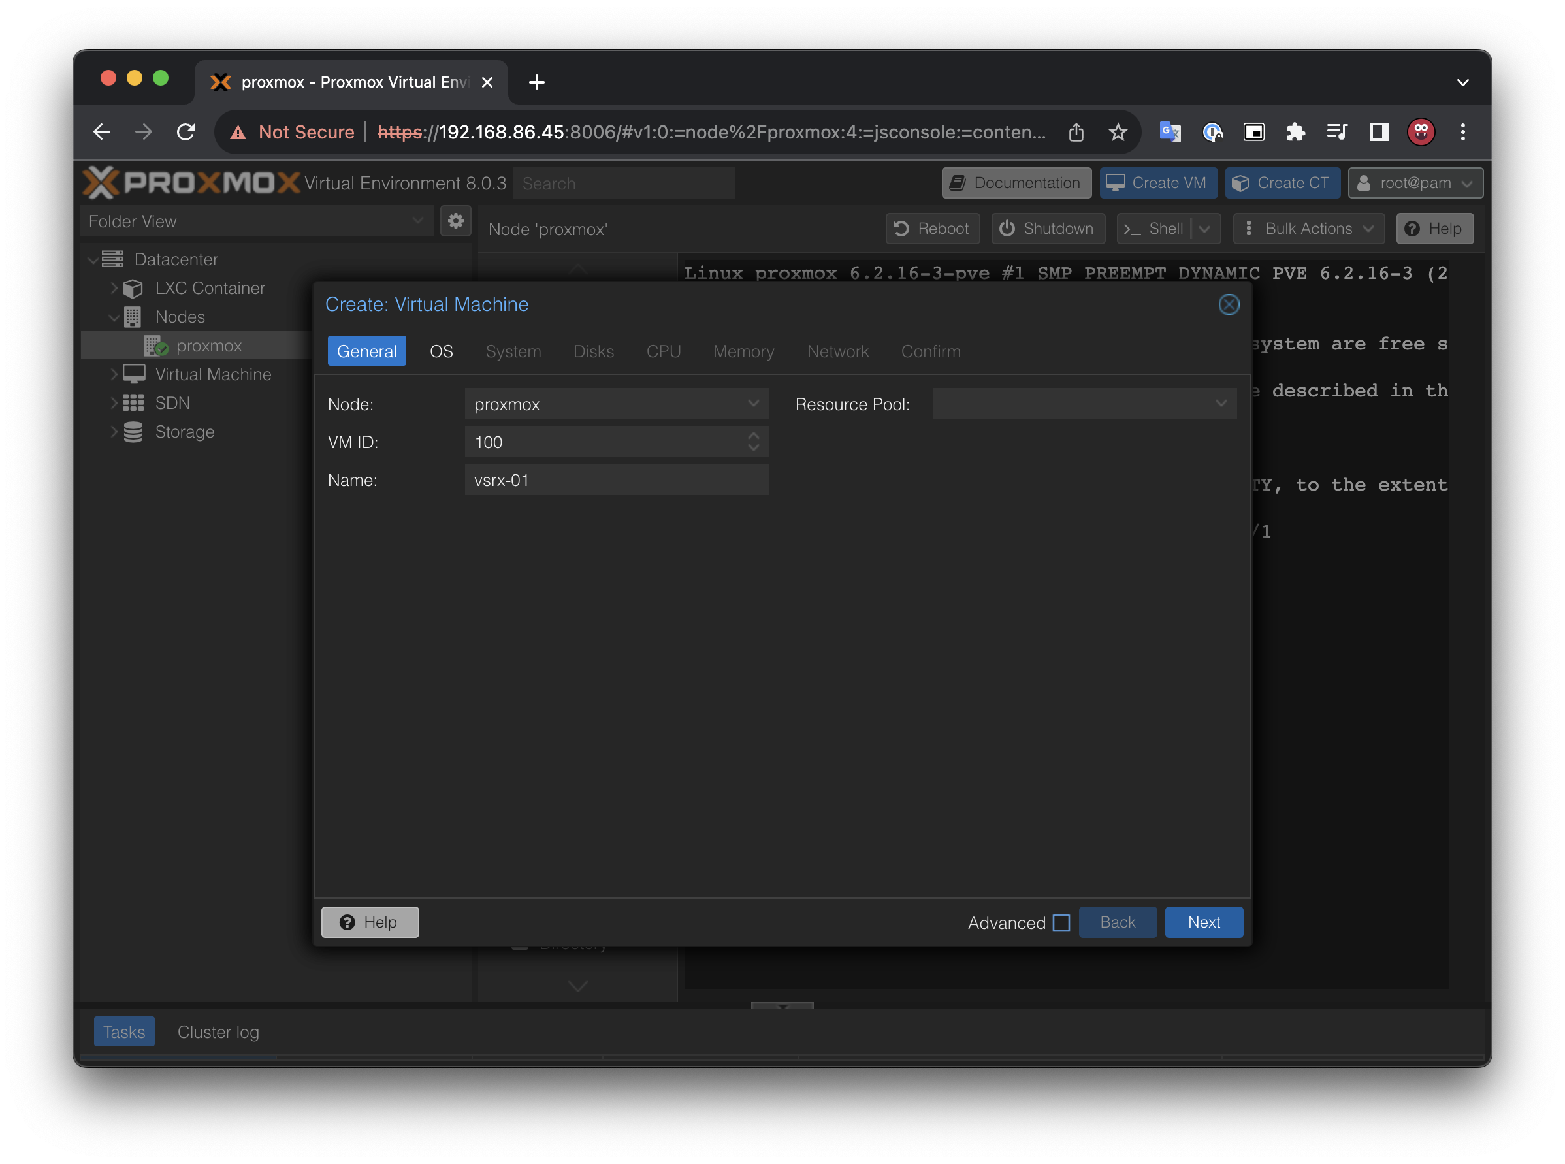Image resolution: width=1565 pixels, height=1164 pixels.
Task: Switch to the OS tab
Action: 441,351
